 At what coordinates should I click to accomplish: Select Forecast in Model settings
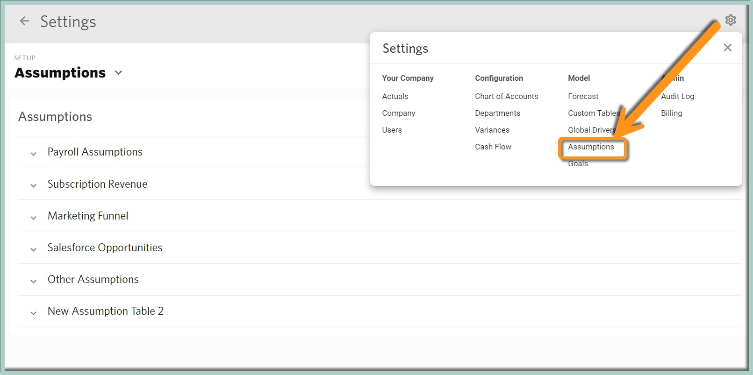(583, 96)
